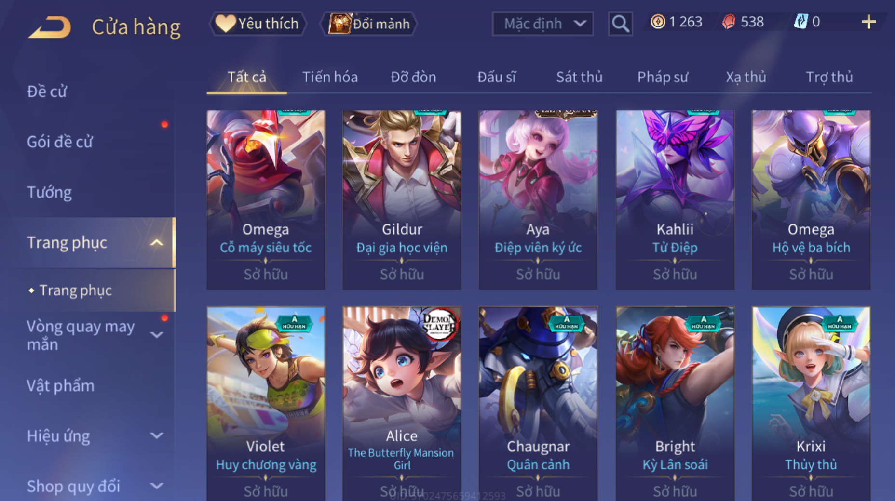The width and height of the screenshot is (895, 501).
Task: Expand Vòng quay may mắn section
Action: click(x=156, y=335)
